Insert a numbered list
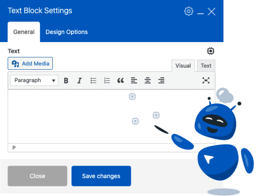This screenshot has height=196, width=266. [x=107, y=81]
